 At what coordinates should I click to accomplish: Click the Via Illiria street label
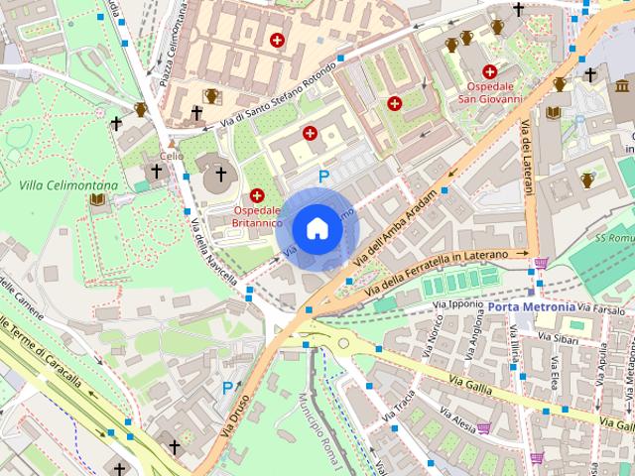click(515, 344)
